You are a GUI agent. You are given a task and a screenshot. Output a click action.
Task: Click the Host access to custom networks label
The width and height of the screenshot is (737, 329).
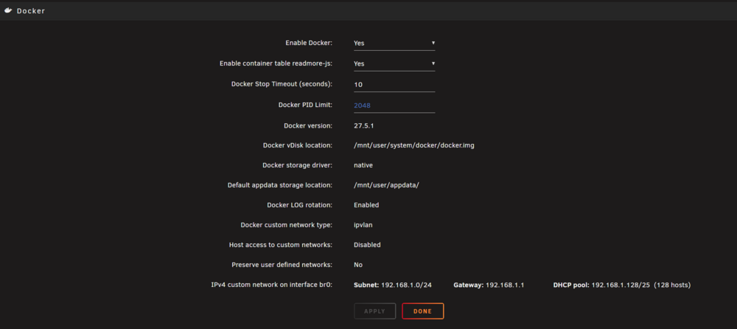(281, 245)
